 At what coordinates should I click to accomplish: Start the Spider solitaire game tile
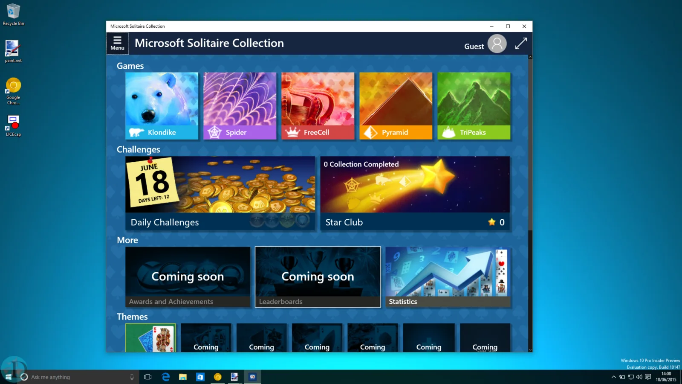coord(240,106)
